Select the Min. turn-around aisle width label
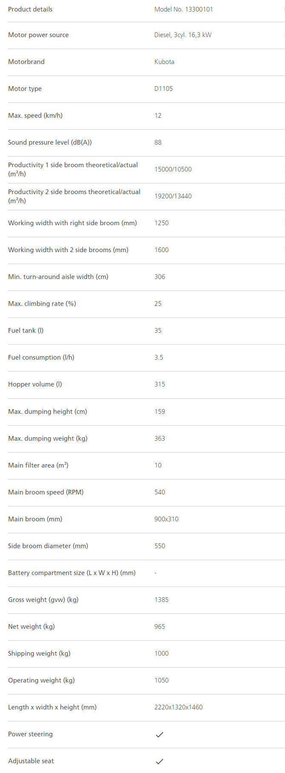 58,277
